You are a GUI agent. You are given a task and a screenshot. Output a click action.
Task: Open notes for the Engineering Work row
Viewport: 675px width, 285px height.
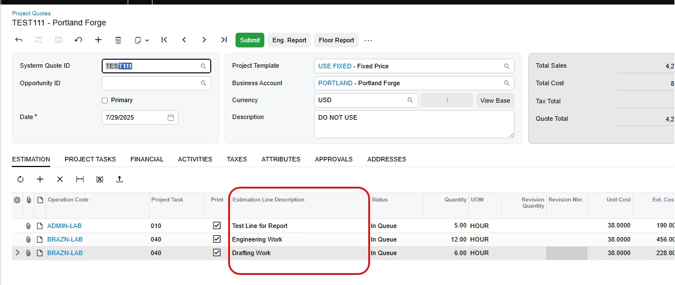click(40, 239)
